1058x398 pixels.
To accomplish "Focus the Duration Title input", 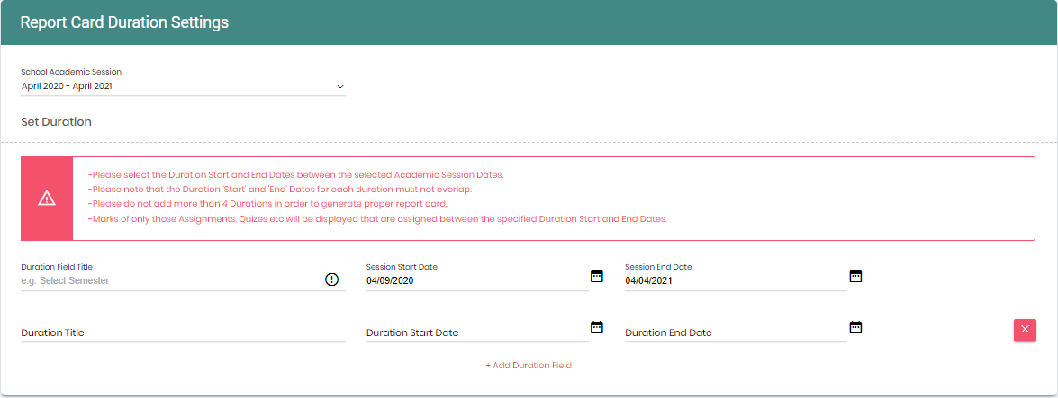I will click(183, 332).
